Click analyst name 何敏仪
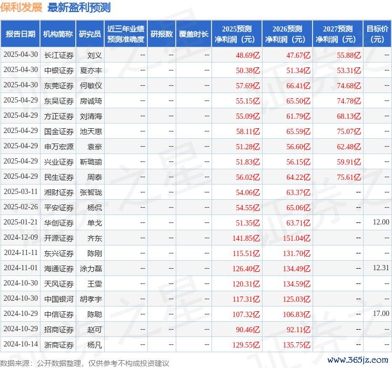Image resolution: width=392 pixels, height=368 pixels. [91, 86]
